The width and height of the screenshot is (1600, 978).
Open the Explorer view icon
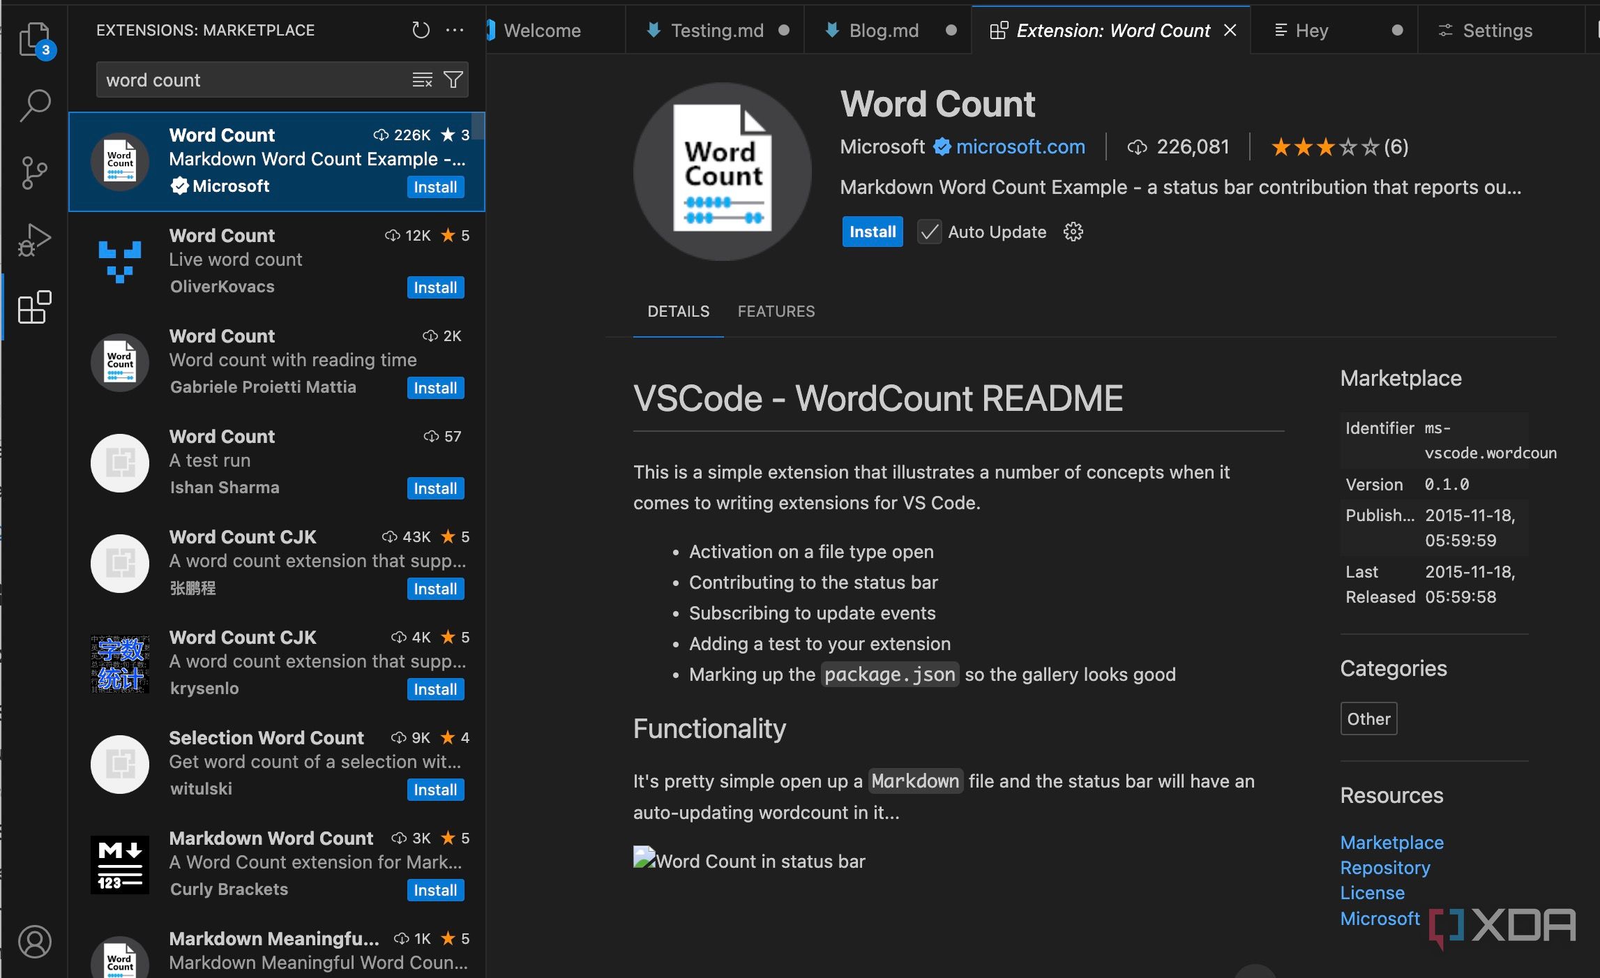click(34, 39)
